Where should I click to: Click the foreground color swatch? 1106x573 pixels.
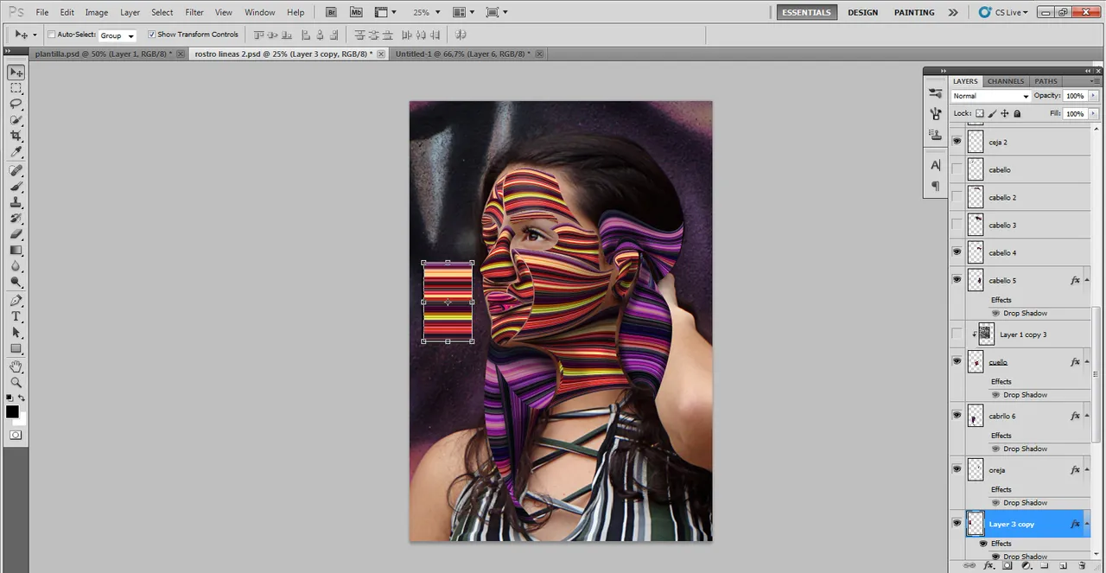(x=12, y=412)
